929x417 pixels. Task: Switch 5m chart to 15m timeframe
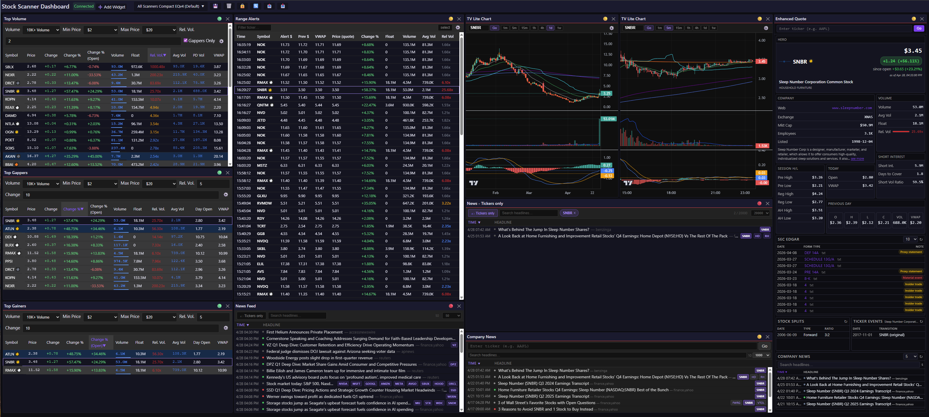coord(678,28)
